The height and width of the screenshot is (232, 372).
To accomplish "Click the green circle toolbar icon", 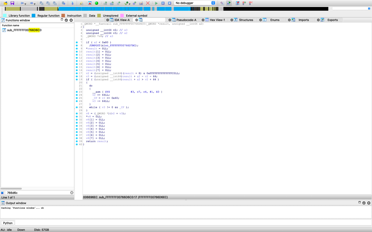I will click(x=96, y=3).
